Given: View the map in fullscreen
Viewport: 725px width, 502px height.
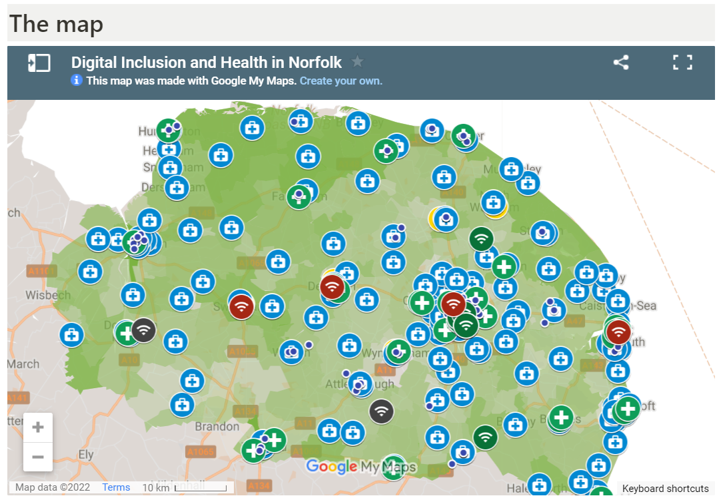Looking at the screenshot, I should 682,63.
